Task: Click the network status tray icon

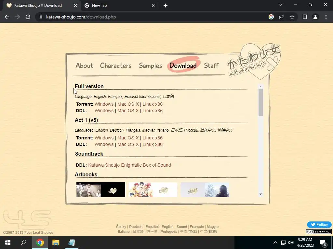Action: [x=283, y=243]
